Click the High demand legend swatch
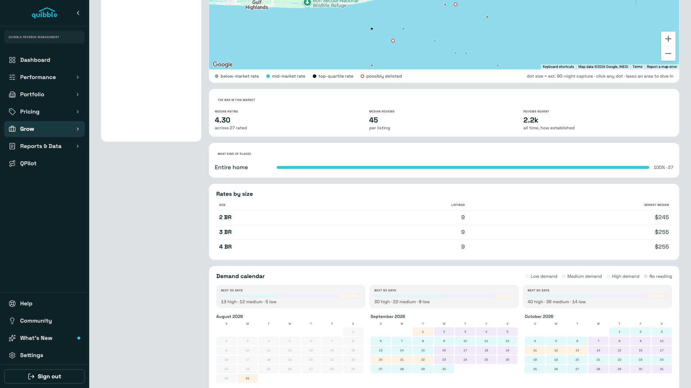The width and height of the screenshot is (691, 388). (x=608, y=276)
